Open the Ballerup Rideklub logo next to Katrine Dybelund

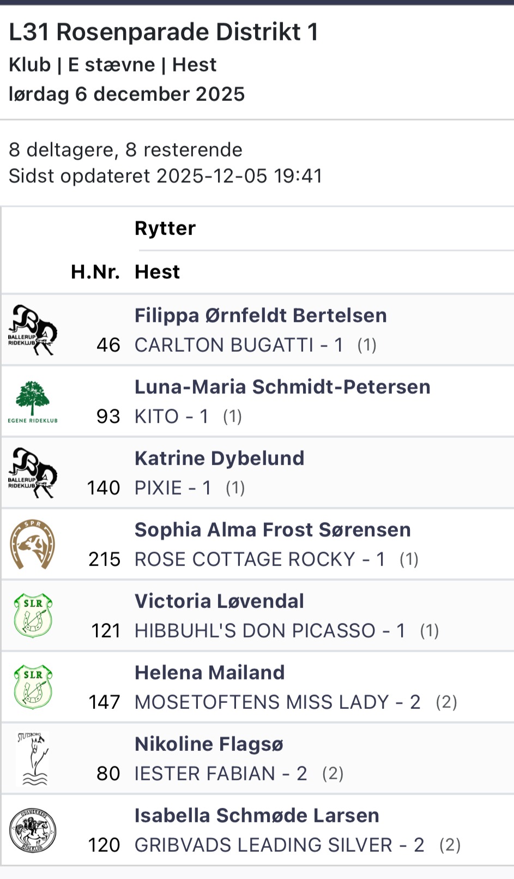click(33, 473)
